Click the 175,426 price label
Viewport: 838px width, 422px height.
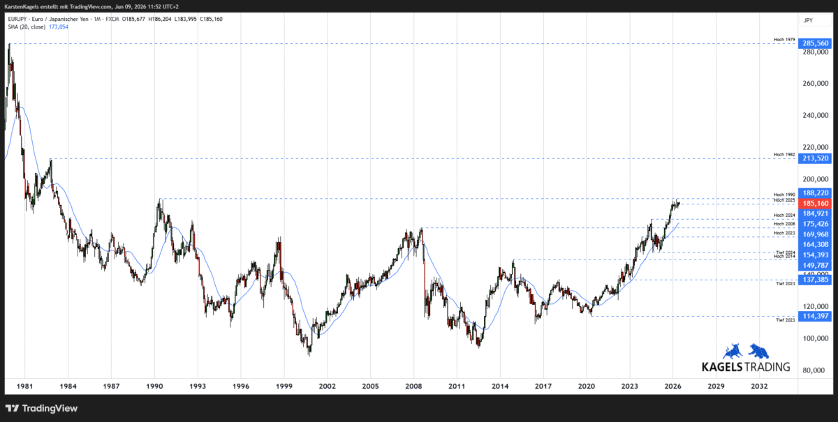(x=816, y=224)
